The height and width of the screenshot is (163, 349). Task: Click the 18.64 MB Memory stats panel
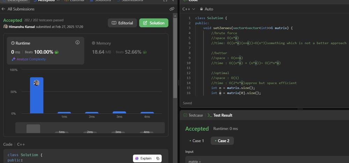tap(119, 51)
